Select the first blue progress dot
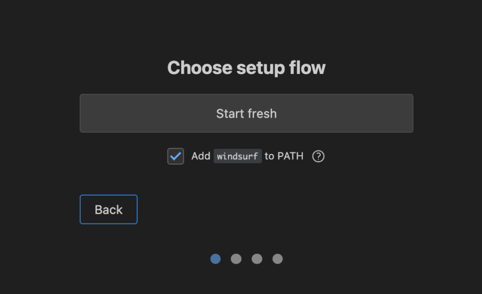 tap(216, 259)
